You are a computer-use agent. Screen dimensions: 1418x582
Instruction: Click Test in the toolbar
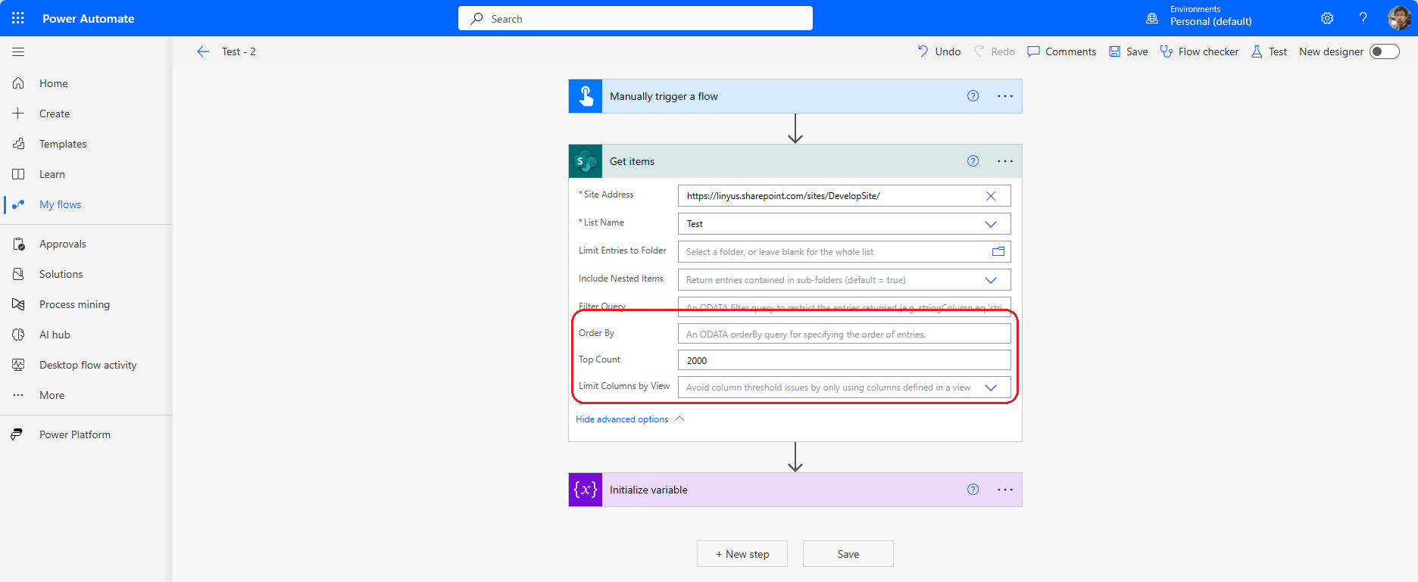click(1269, 51)
